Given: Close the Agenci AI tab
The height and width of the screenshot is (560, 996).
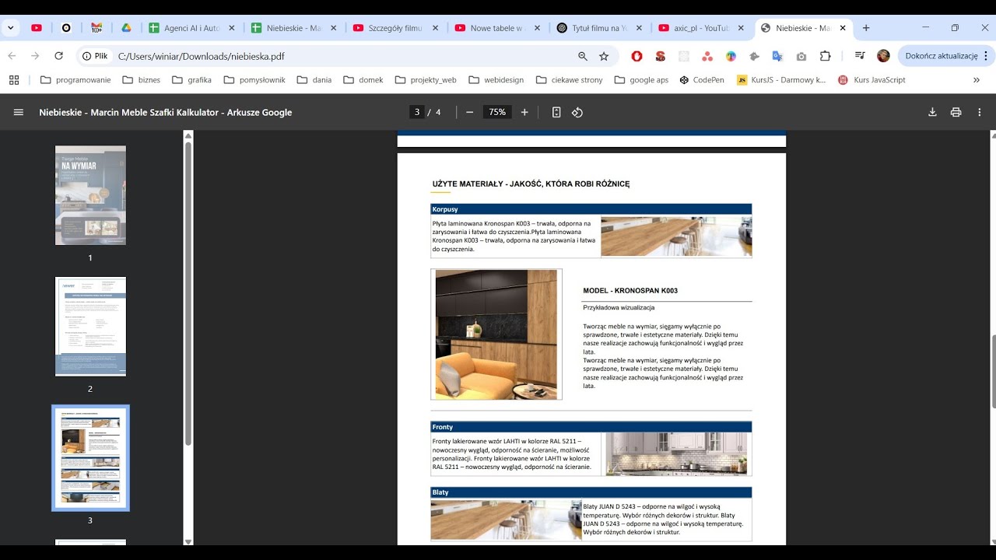Looking at the screenshot, I should (231, 28).
